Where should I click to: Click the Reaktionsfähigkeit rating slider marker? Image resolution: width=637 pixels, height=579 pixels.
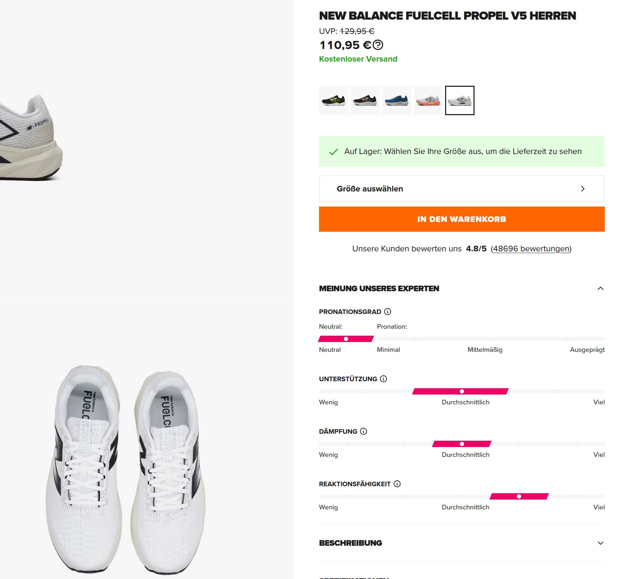pyautogui.click(x=519, y=496)
